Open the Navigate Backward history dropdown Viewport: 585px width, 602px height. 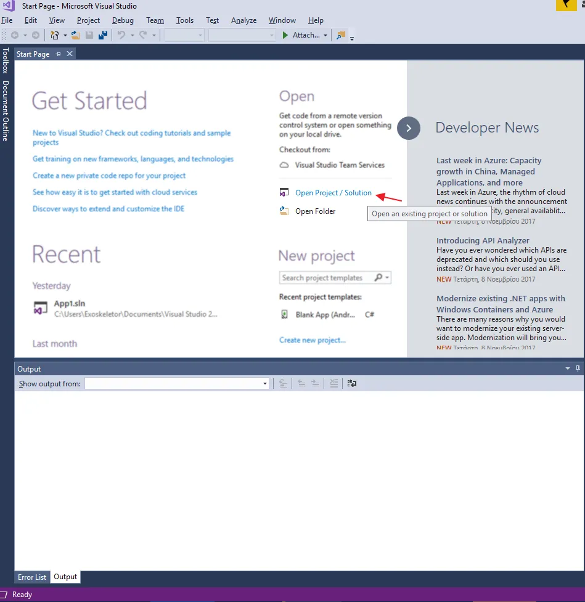coord(25,35)
